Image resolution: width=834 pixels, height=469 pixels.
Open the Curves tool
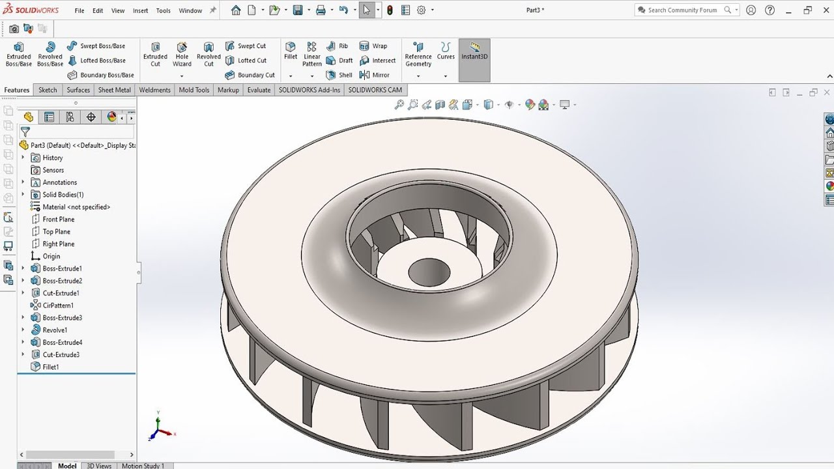(446, 51)
